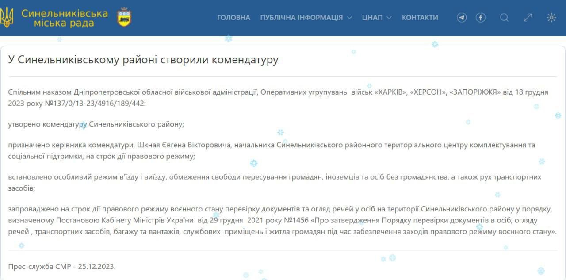Click the Synelnykove city coat of arms

124,17
